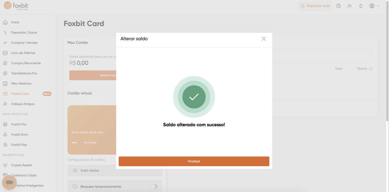Toggle Bloquear temporariamente switch
This screenshot has height=192, width=389.
[x=154, y=186]
